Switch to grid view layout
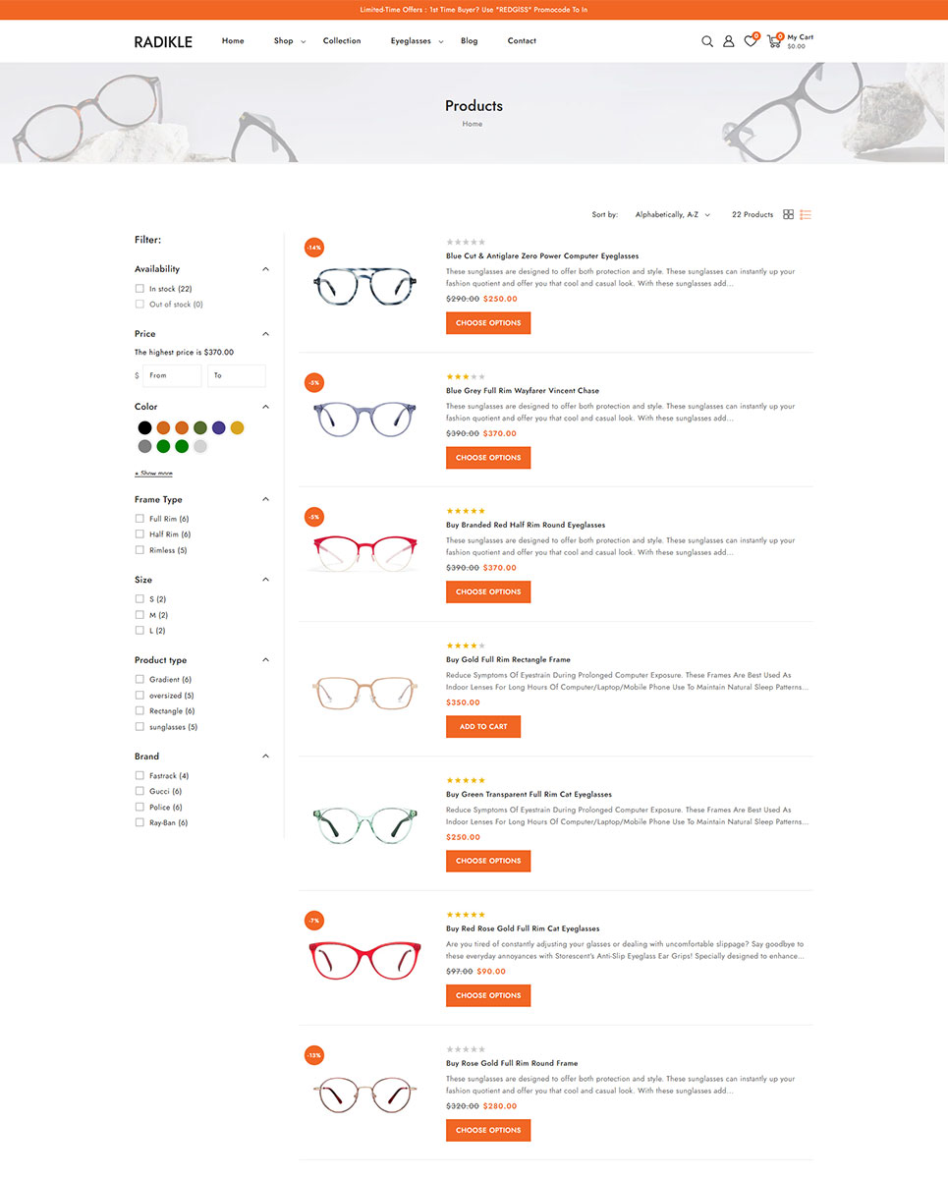The image size is (948, 1179). point(788,214)
